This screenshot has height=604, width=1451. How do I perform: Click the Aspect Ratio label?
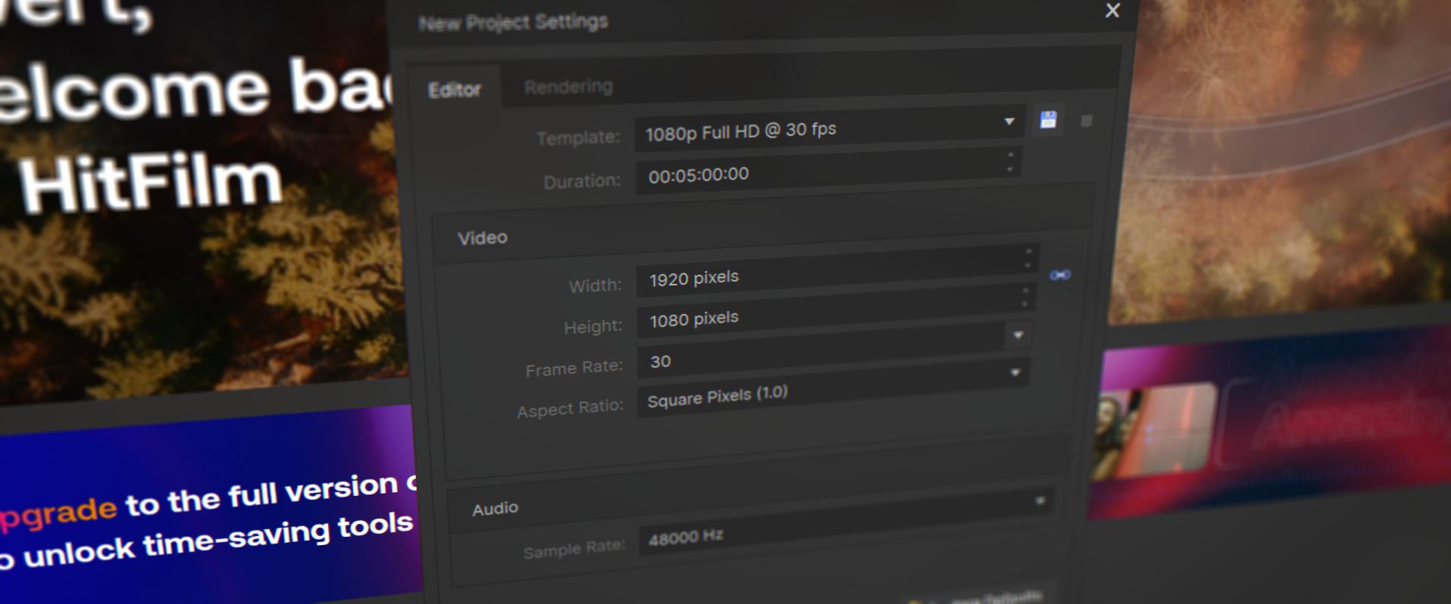[571, 408]
